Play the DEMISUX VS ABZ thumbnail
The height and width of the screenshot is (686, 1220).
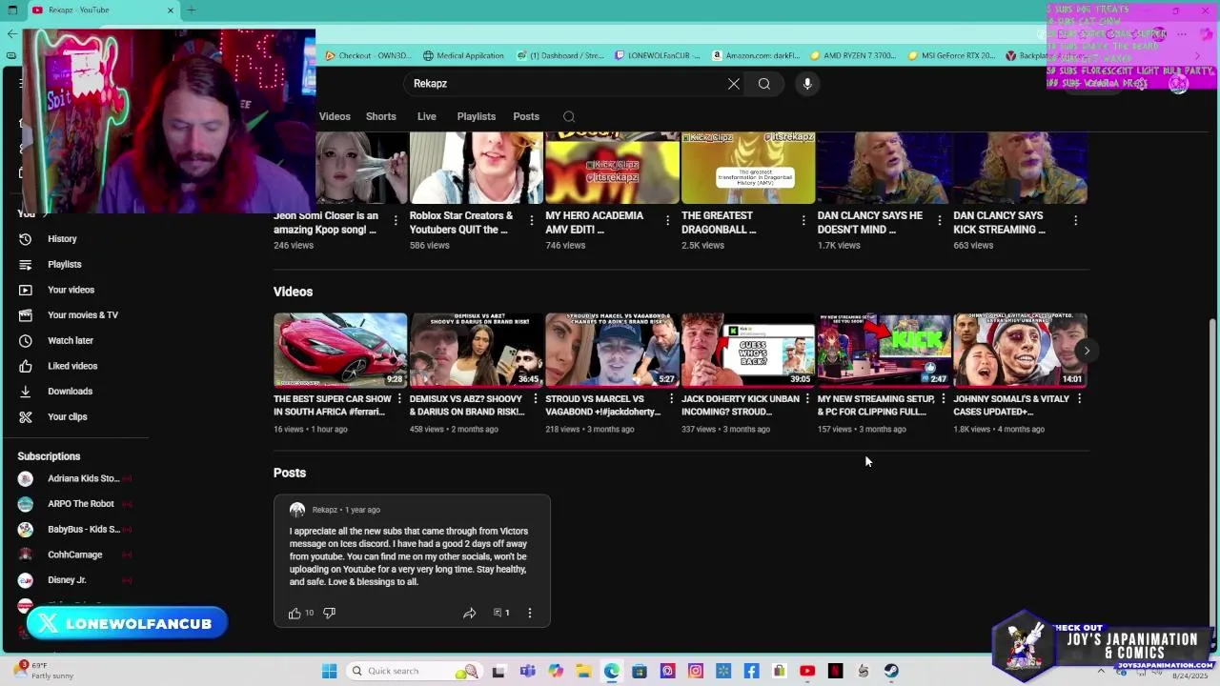point(477,350)
